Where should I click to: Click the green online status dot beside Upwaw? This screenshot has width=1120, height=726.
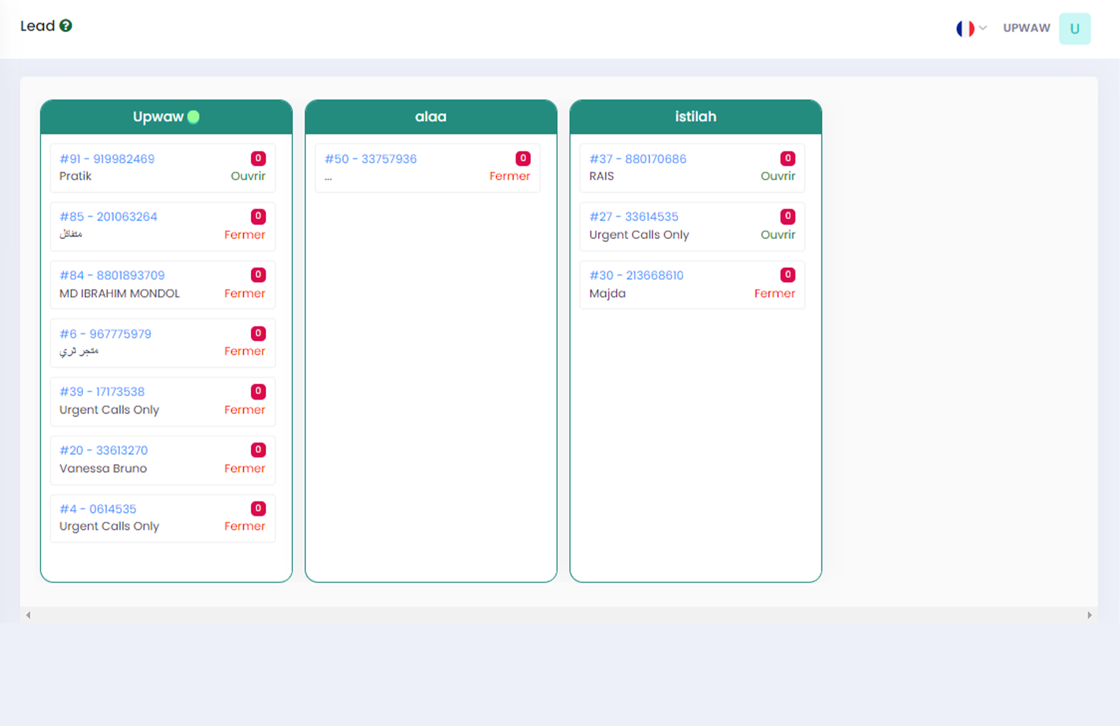194,117
